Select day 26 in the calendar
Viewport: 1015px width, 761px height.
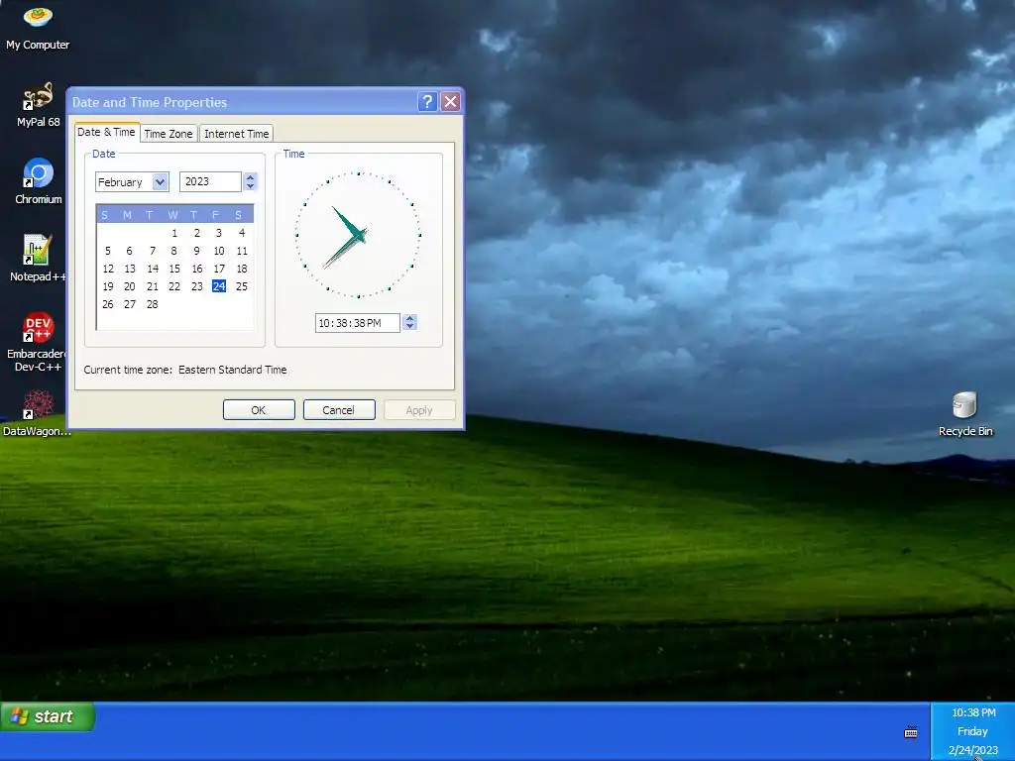click(x=108, y=304)
